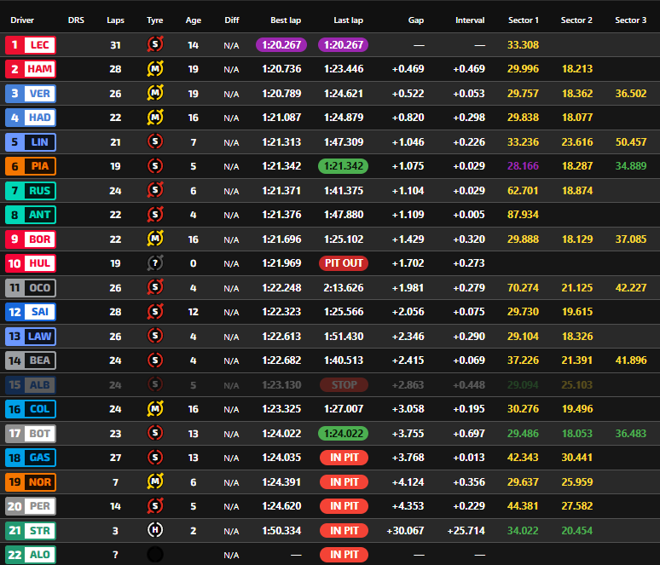The width and height of the screenshot is (660, 565).
Task: Select the HAD driver badge
Action: click(30, 118)
